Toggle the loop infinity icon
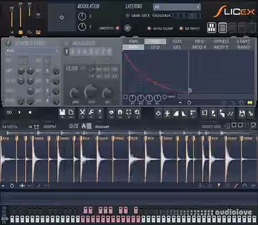Viewport: 258px width, 225px height. (9, 112)
